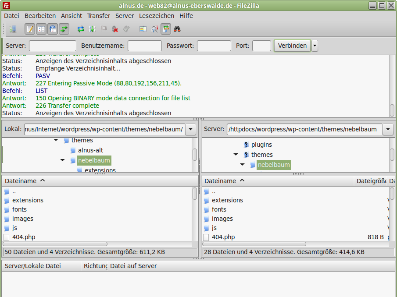The image size is (397, 297).
Task: Click the Port input field
Action: pos(261,46)
